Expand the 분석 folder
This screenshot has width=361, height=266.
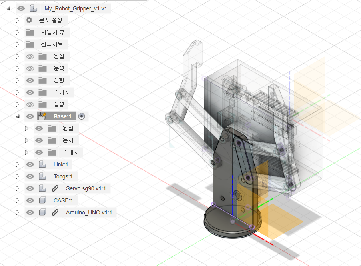pos(18,68)
